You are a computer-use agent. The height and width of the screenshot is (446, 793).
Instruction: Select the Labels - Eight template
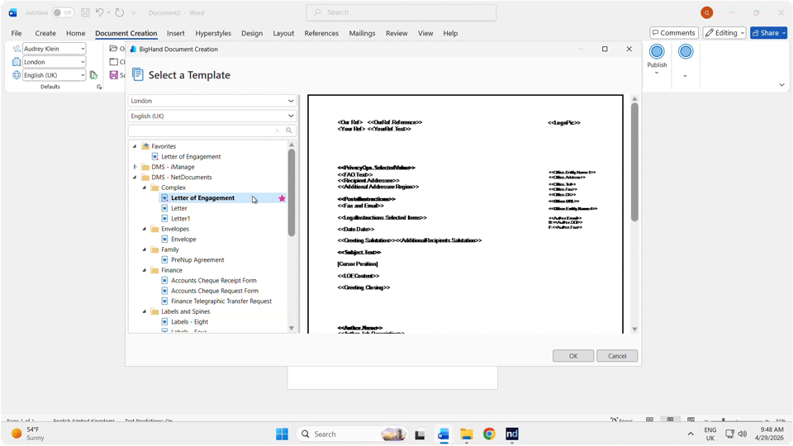pos(190,321)
